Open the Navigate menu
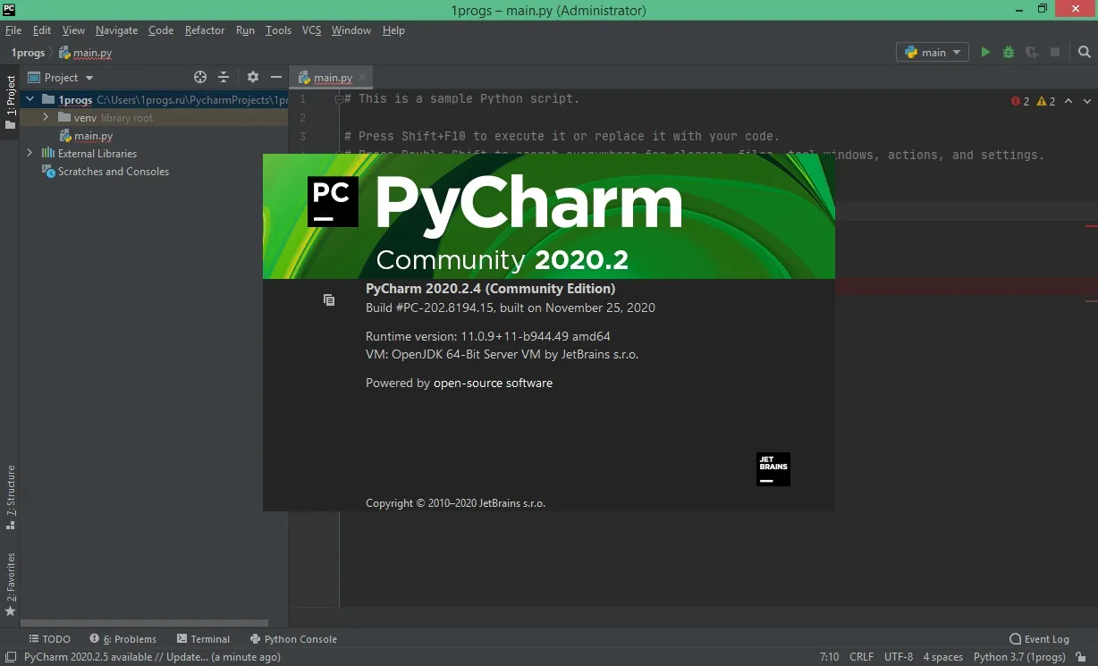 click(x=116, y=30)
